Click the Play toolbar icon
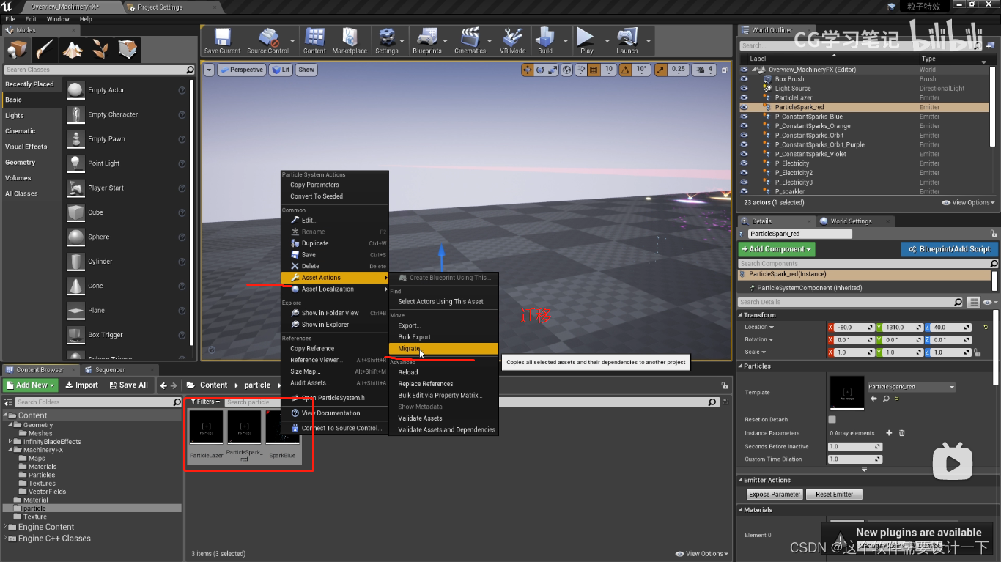1001x562 pixels. pyautogui.click(x=586, y=40)
